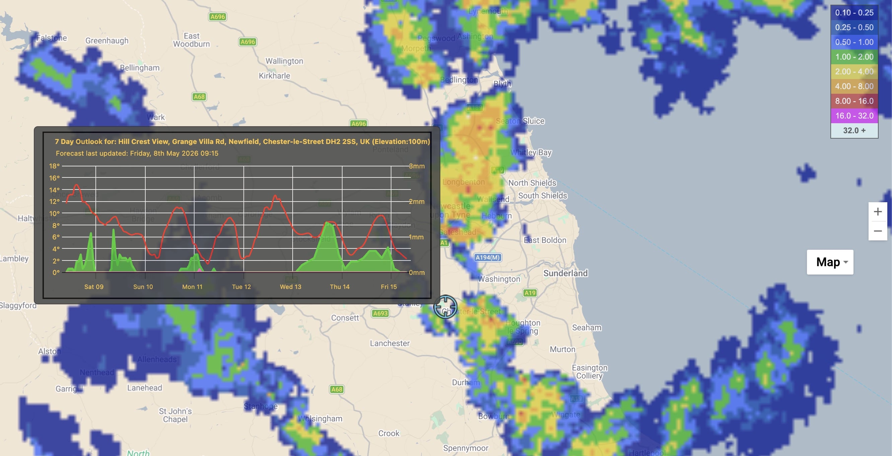Click the A19 road shield near Sunderland
This screenshot has height=456, width=892.
tap(530, 293)
